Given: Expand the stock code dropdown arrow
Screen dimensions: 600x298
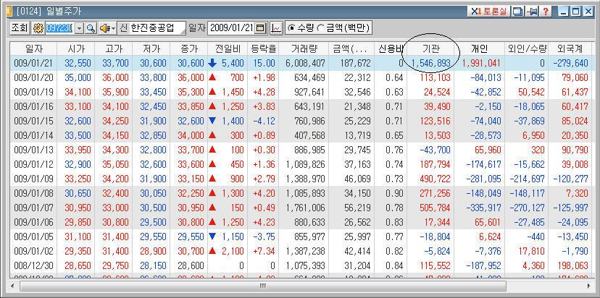Looking at the screenshot, I should (x=80, y=28).
